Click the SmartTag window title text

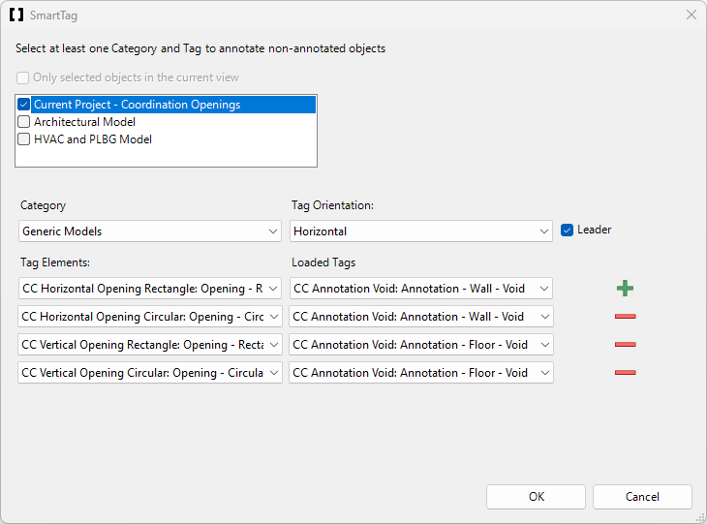click(53, 15)
